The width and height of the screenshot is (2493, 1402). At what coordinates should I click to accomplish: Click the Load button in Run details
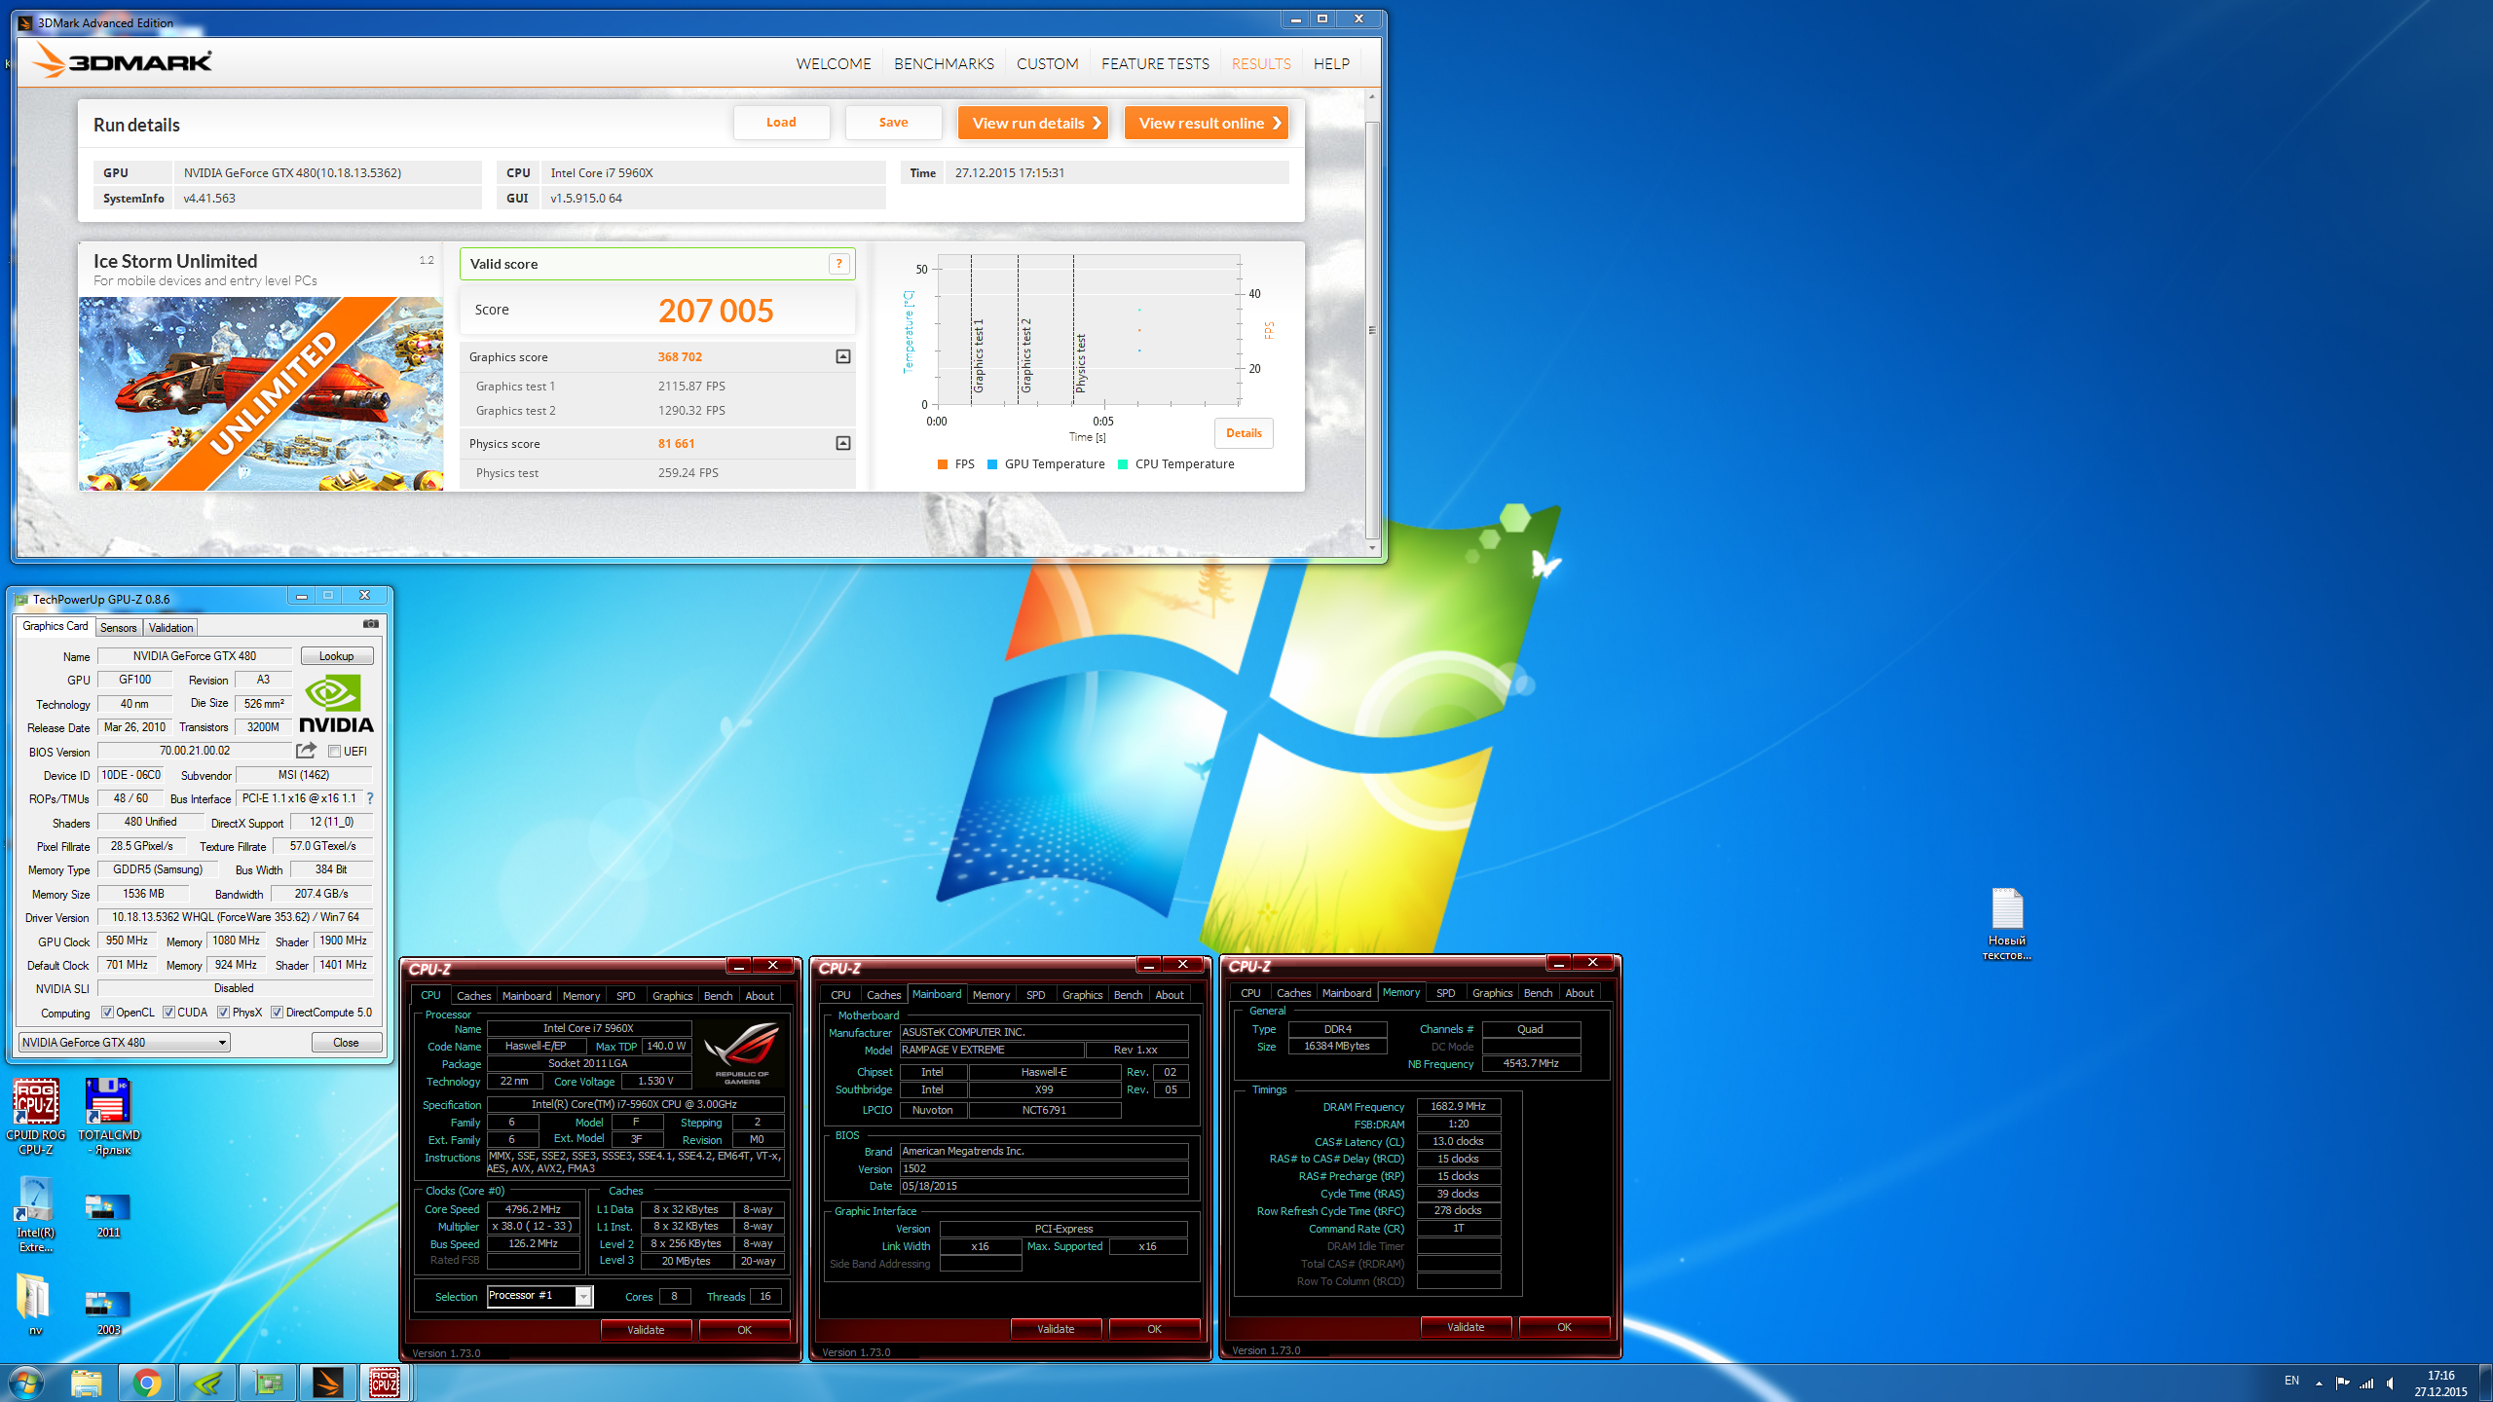coord(781,123)
